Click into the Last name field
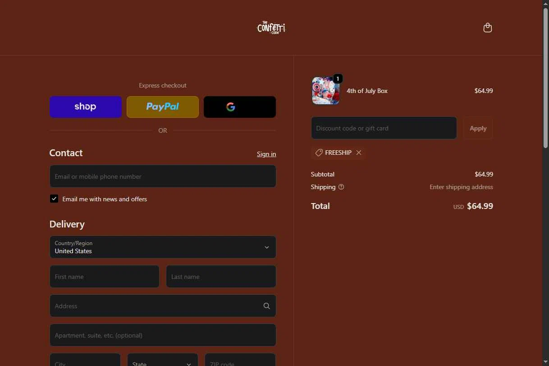 coord(221,277)
